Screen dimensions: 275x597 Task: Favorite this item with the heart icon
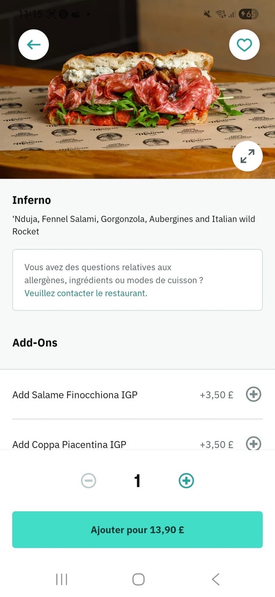tap(244, 45)
